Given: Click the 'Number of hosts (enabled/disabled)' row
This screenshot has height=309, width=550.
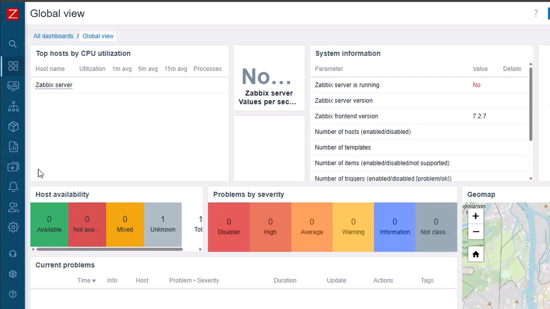Looking at the screenshot, I should 419,132.
